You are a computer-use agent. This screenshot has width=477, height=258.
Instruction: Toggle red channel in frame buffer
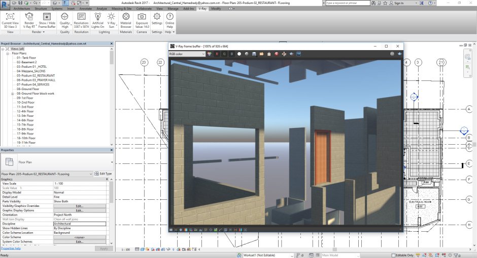tap(217, 54)
